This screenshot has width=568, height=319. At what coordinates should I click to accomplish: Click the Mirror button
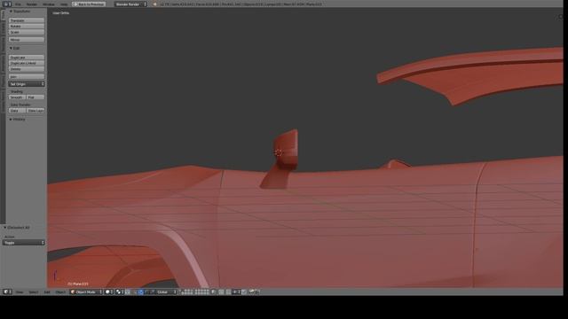pyautogui.click(x=27, y=39)
